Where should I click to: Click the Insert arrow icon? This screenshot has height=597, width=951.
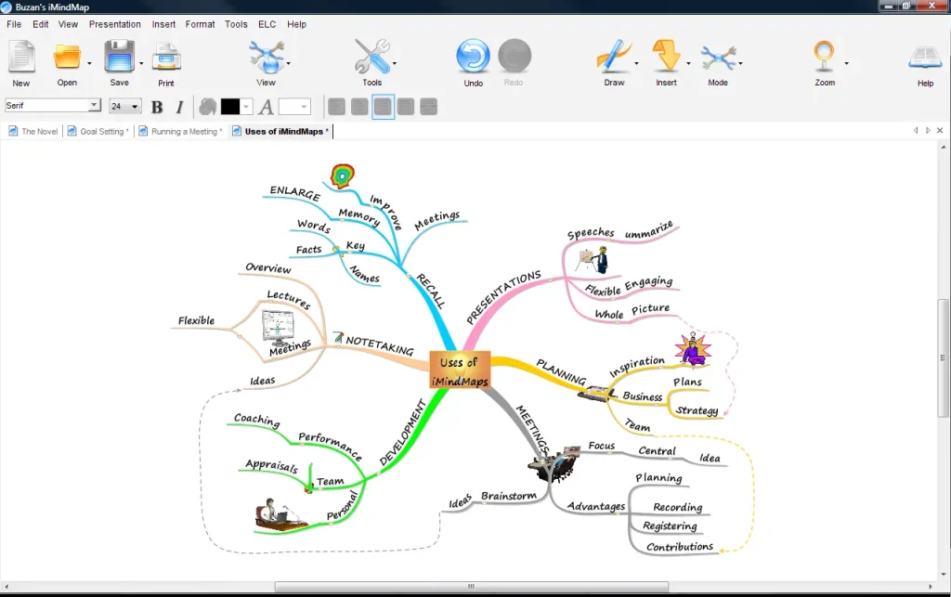coord(666,57)
